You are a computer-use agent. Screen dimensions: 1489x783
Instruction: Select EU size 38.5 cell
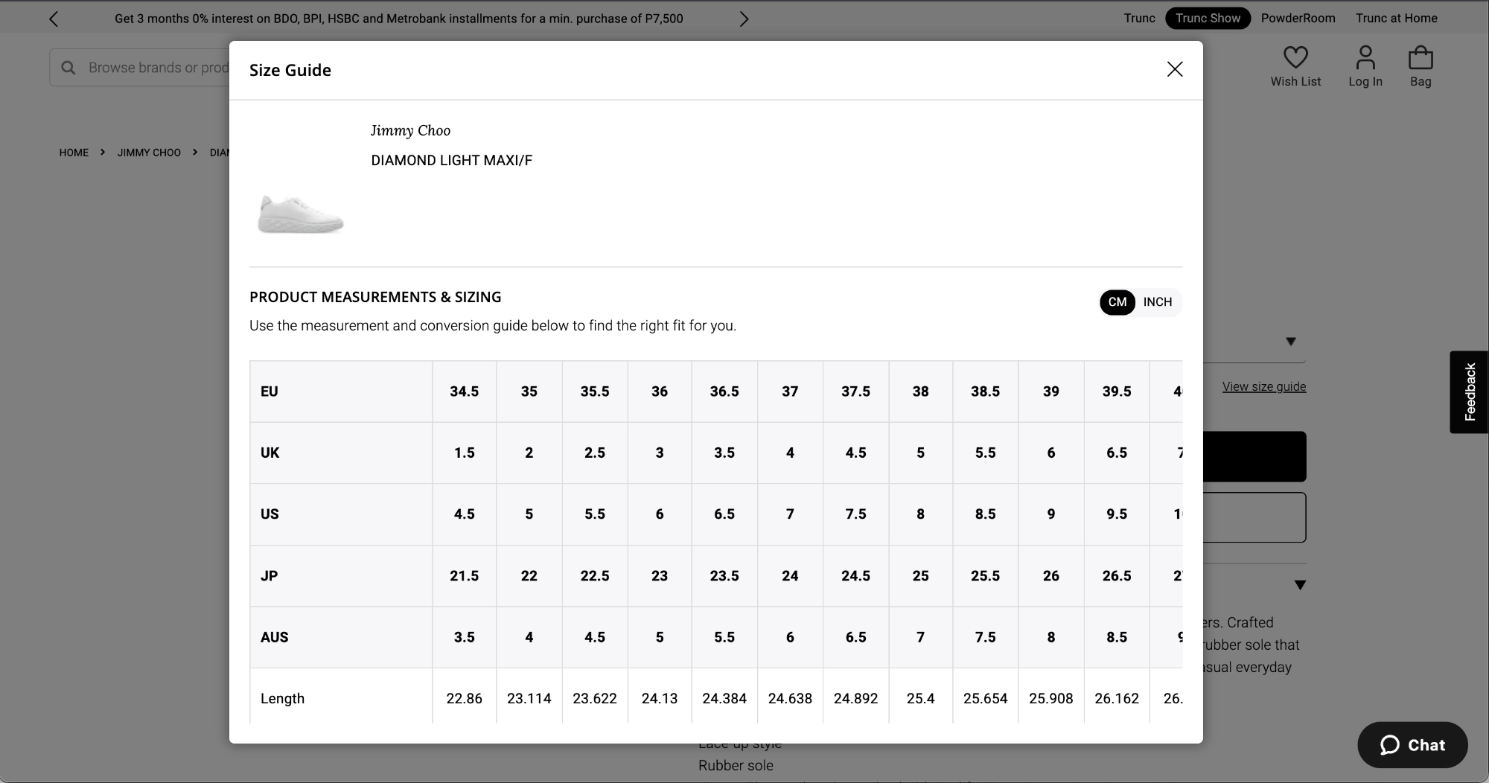[985, 391]
